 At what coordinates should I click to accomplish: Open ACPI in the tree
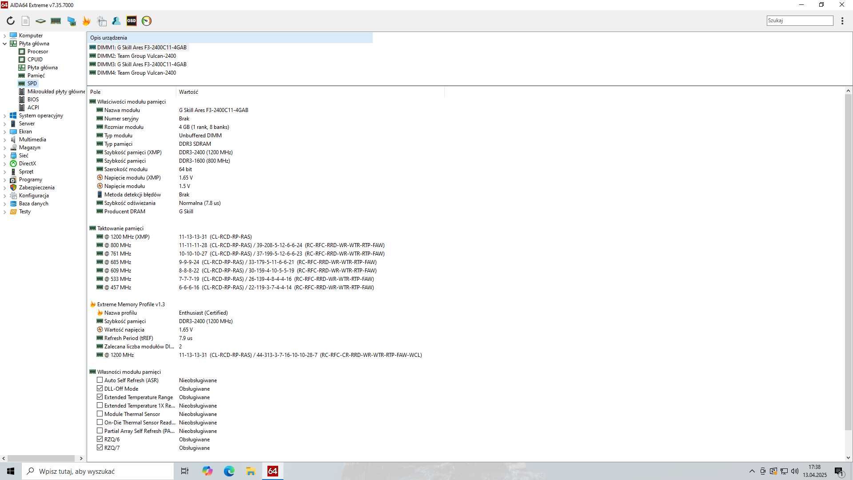(33, 108)
